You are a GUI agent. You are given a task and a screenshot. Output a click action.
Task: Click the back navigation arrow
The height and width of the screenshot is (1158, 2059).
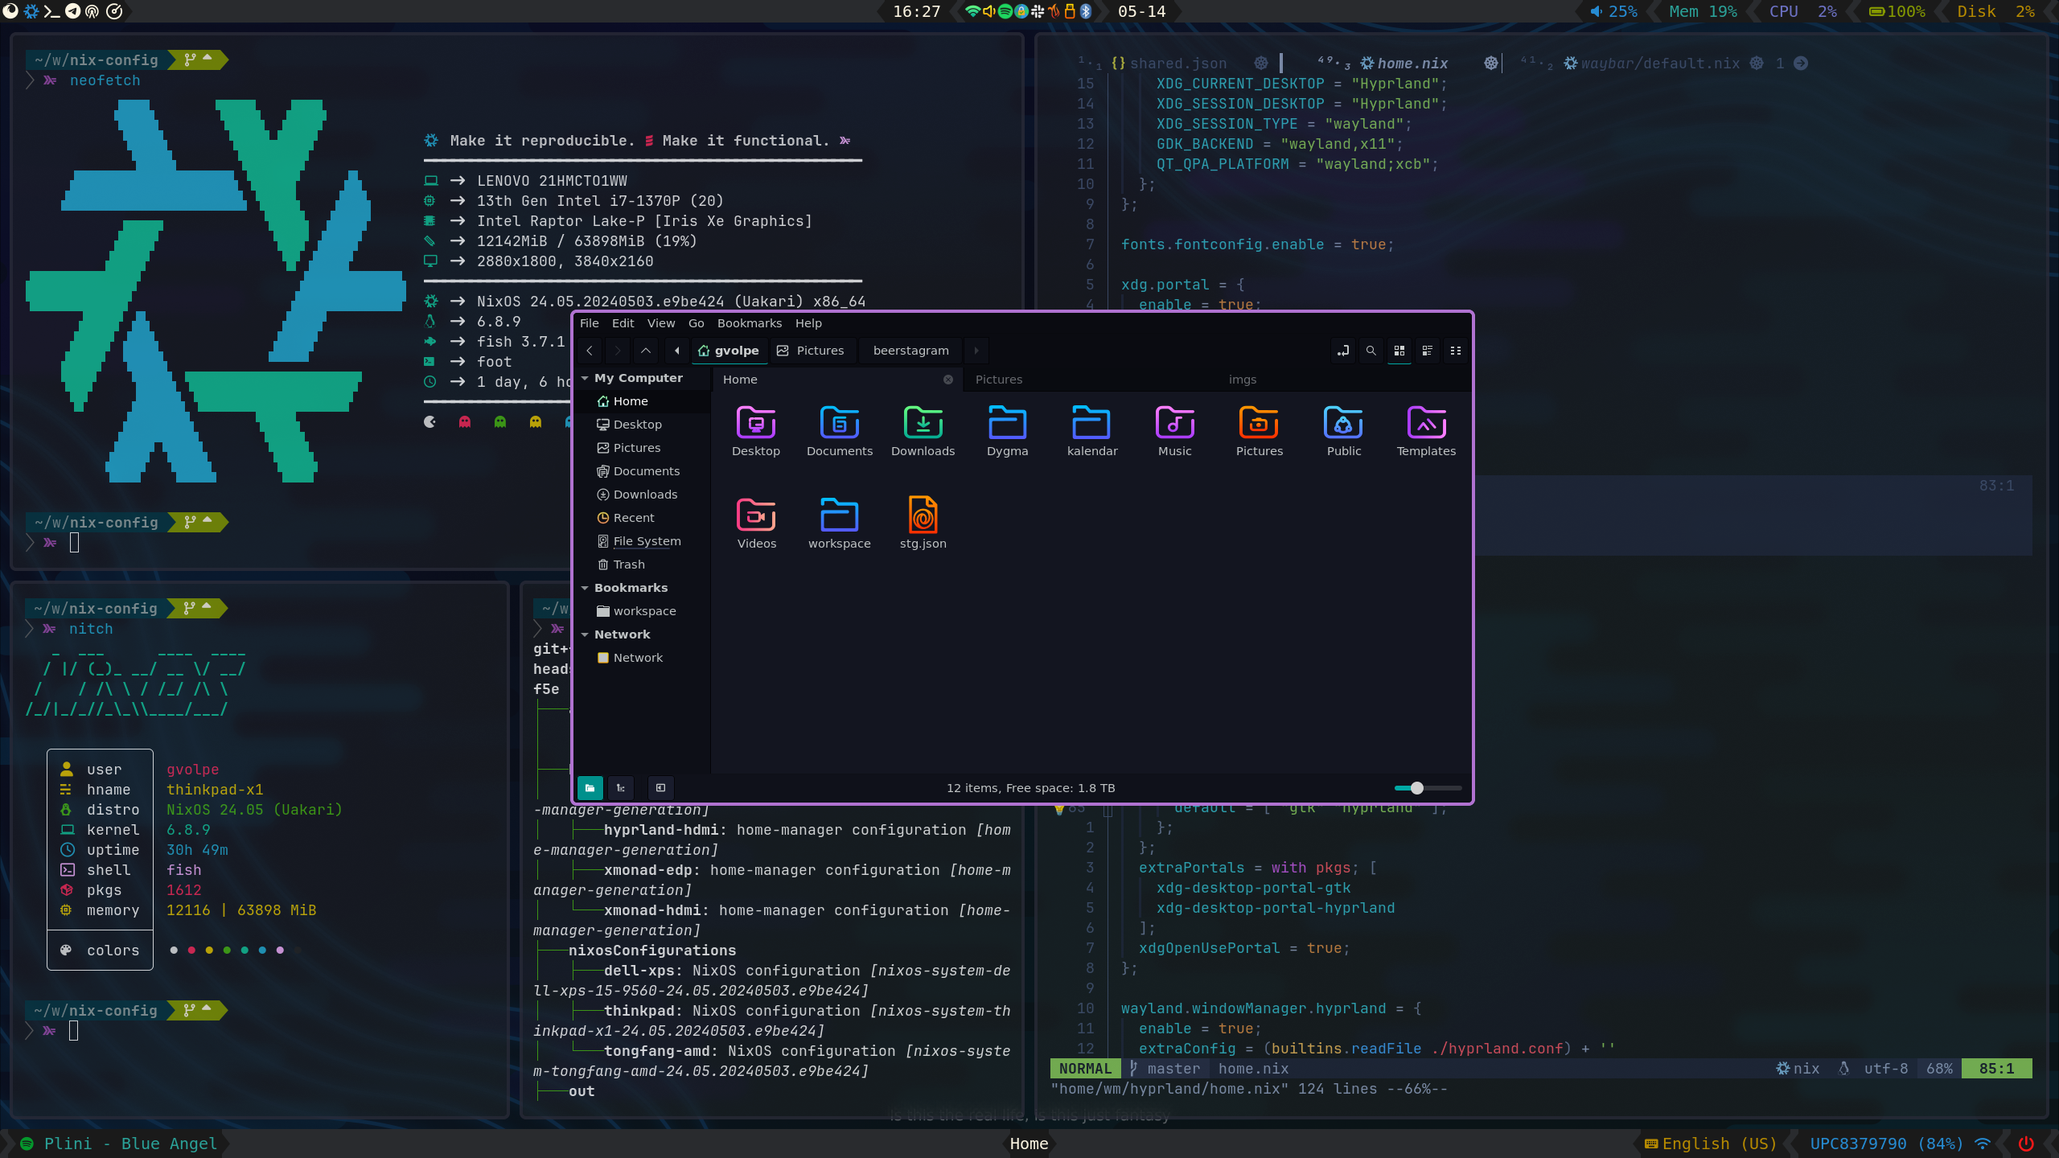tap(590, 351)
